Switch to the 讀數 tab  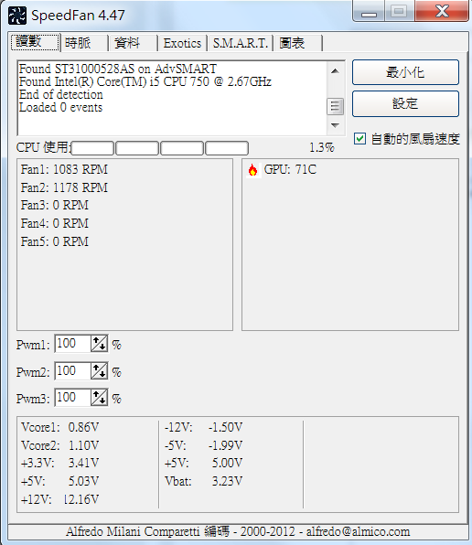[x=35, y=42]
